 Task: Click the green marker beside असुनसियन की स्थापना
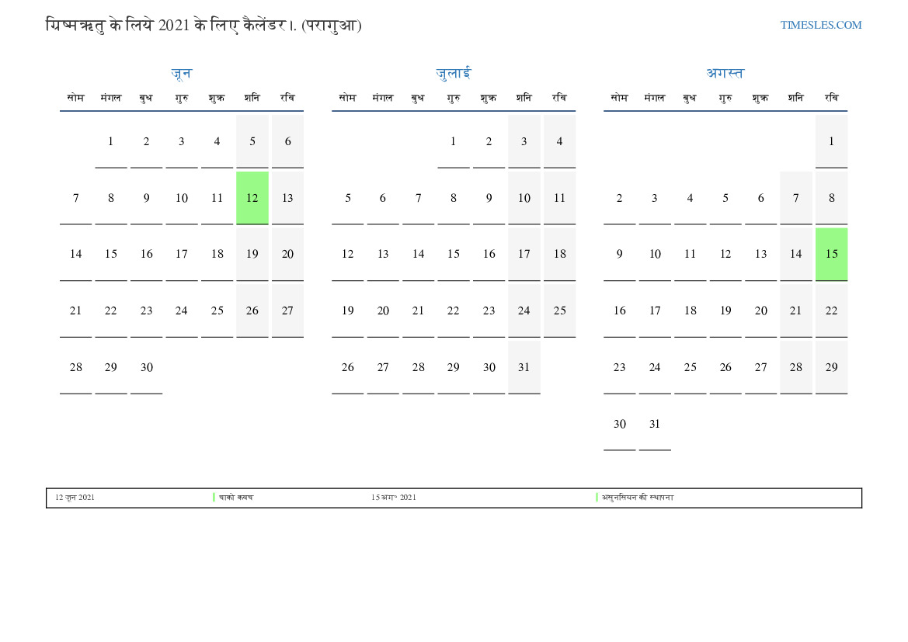tap(597, 498)
